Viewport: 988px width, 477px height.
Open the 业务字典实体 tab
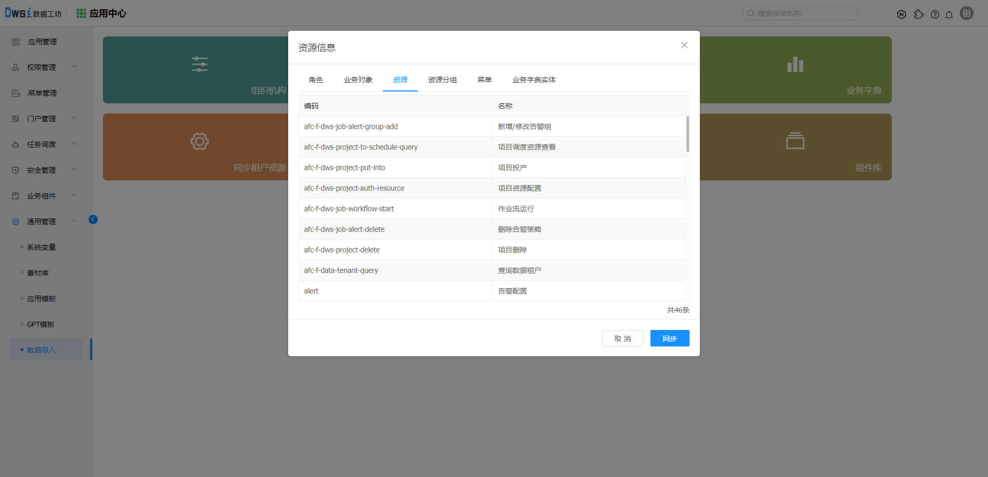pos(534,80)
